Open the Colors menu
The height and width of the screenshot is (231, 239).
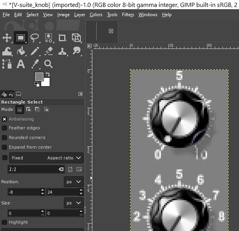(96, 15)
